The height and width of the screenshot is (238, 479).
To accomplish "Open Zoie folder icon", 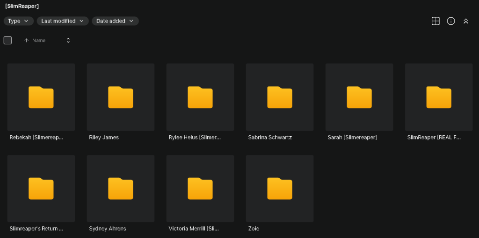I will (280, 189).
